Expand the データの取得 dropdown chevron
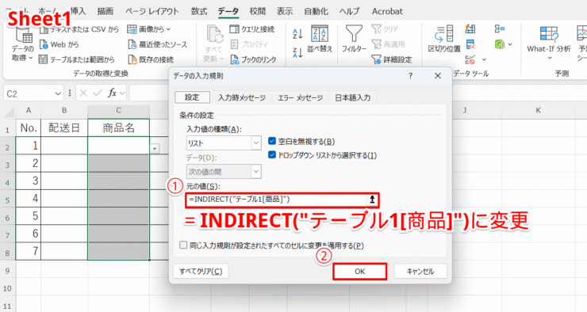The width and height of the screenshot is (587, 312). coord(31,58)
